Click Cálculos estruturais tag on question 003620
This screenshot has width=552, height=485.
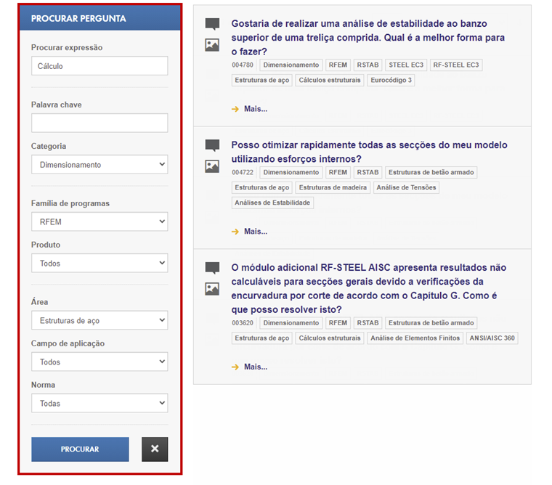tap(330, 338)
